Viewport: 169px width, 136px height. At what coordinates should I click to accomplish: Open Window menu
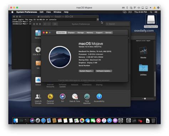tap(57, 12)
